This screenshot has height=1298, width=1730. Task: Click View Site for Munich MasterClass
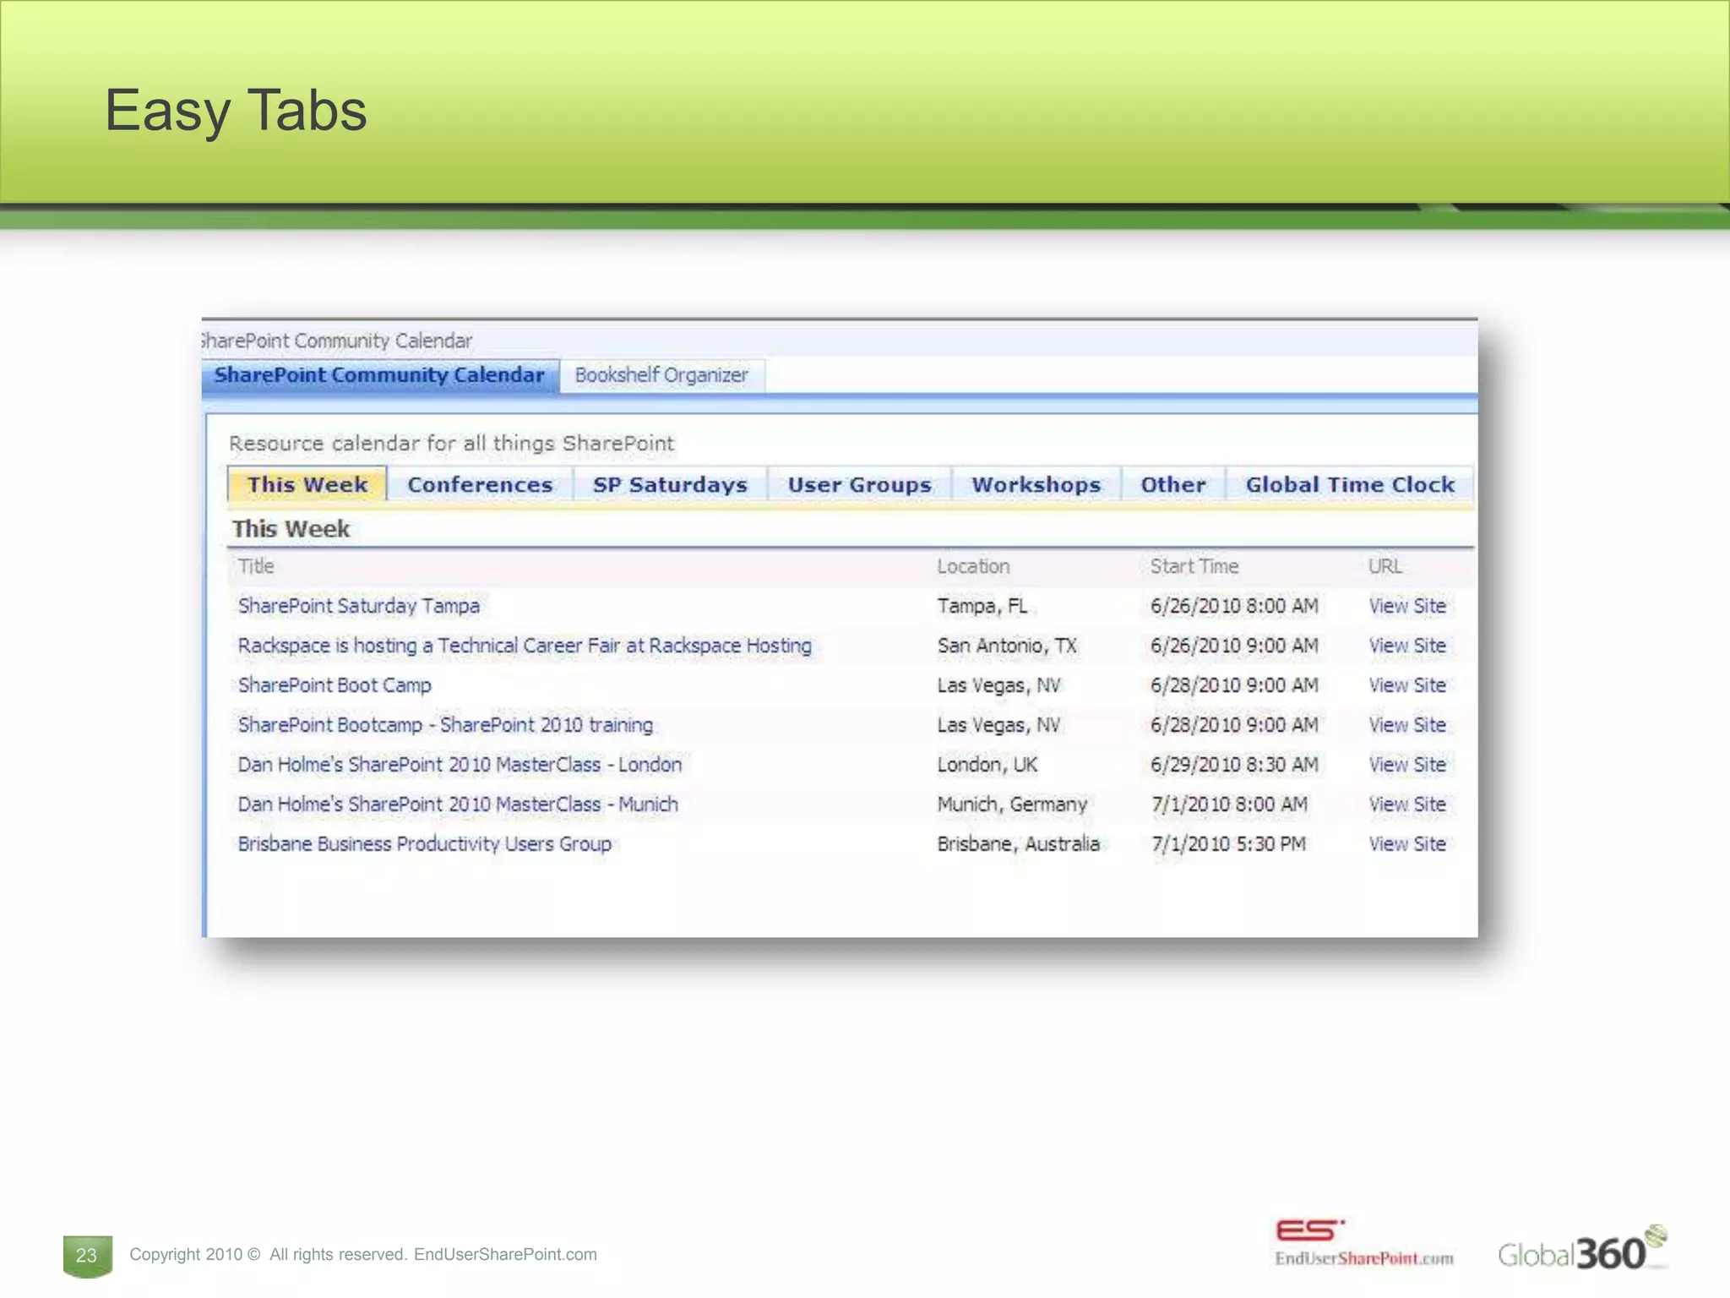(x=1406, y=804)
